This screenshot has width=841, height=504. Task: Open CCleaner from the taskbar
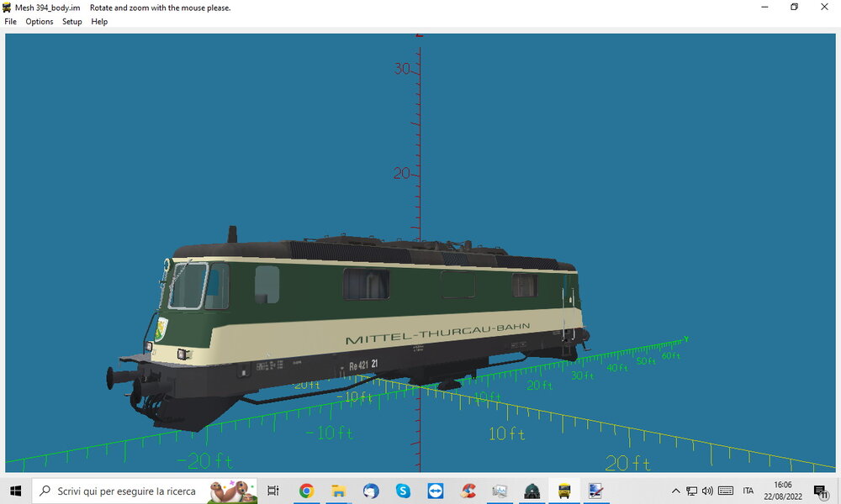(468, 491)
